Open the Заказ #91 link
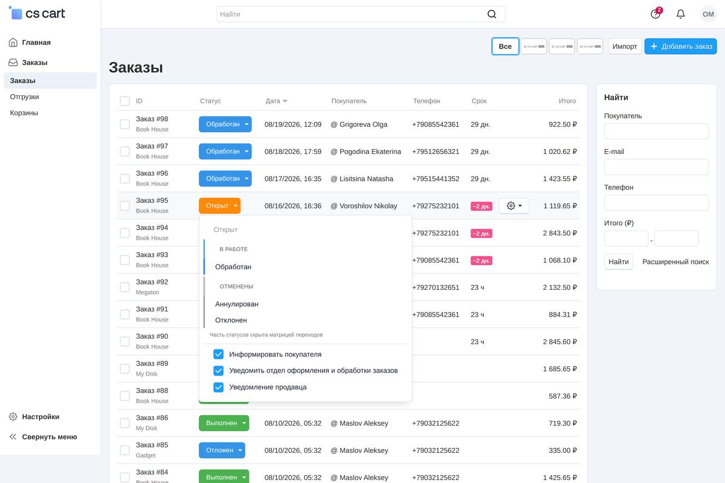Viewport: 725px width, 483px height. tap(152, 309)
